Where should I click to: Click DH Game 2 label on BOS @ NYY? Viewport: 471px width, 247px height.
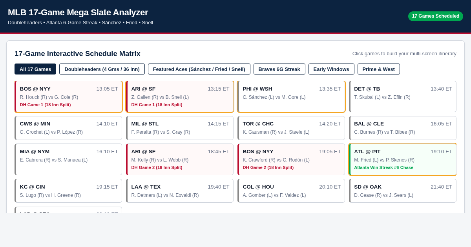click(268, 167)
